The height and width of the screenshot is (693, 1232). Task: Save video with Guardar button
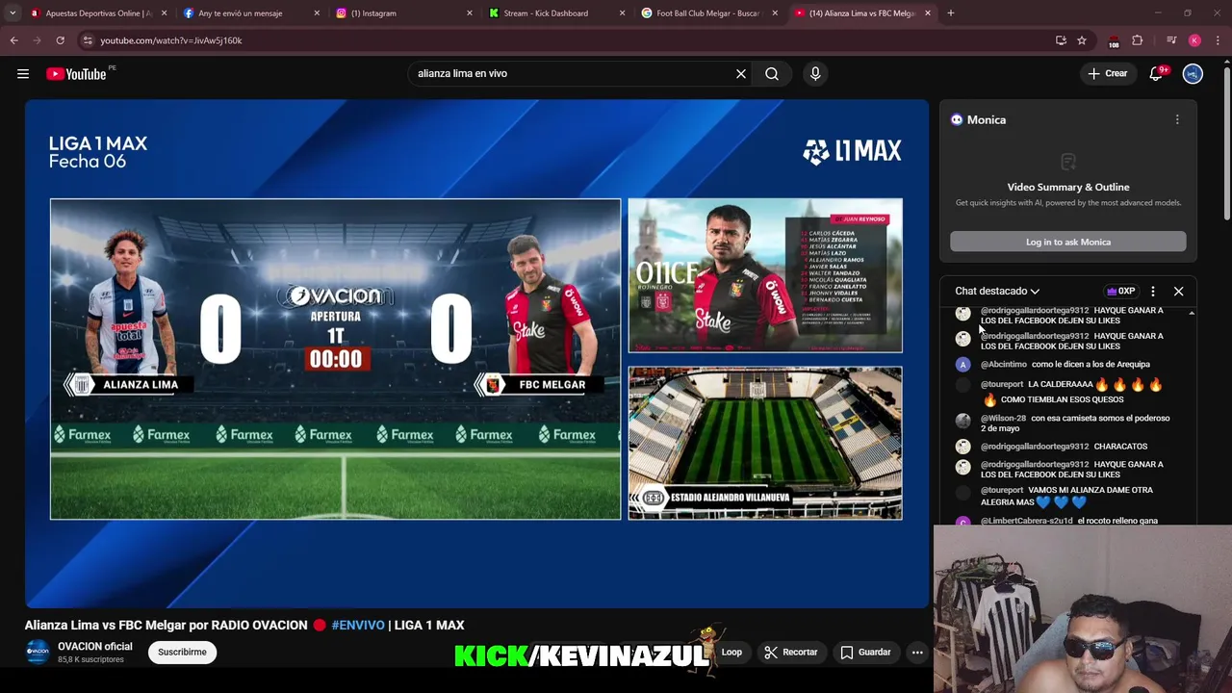tap(865, 652)
